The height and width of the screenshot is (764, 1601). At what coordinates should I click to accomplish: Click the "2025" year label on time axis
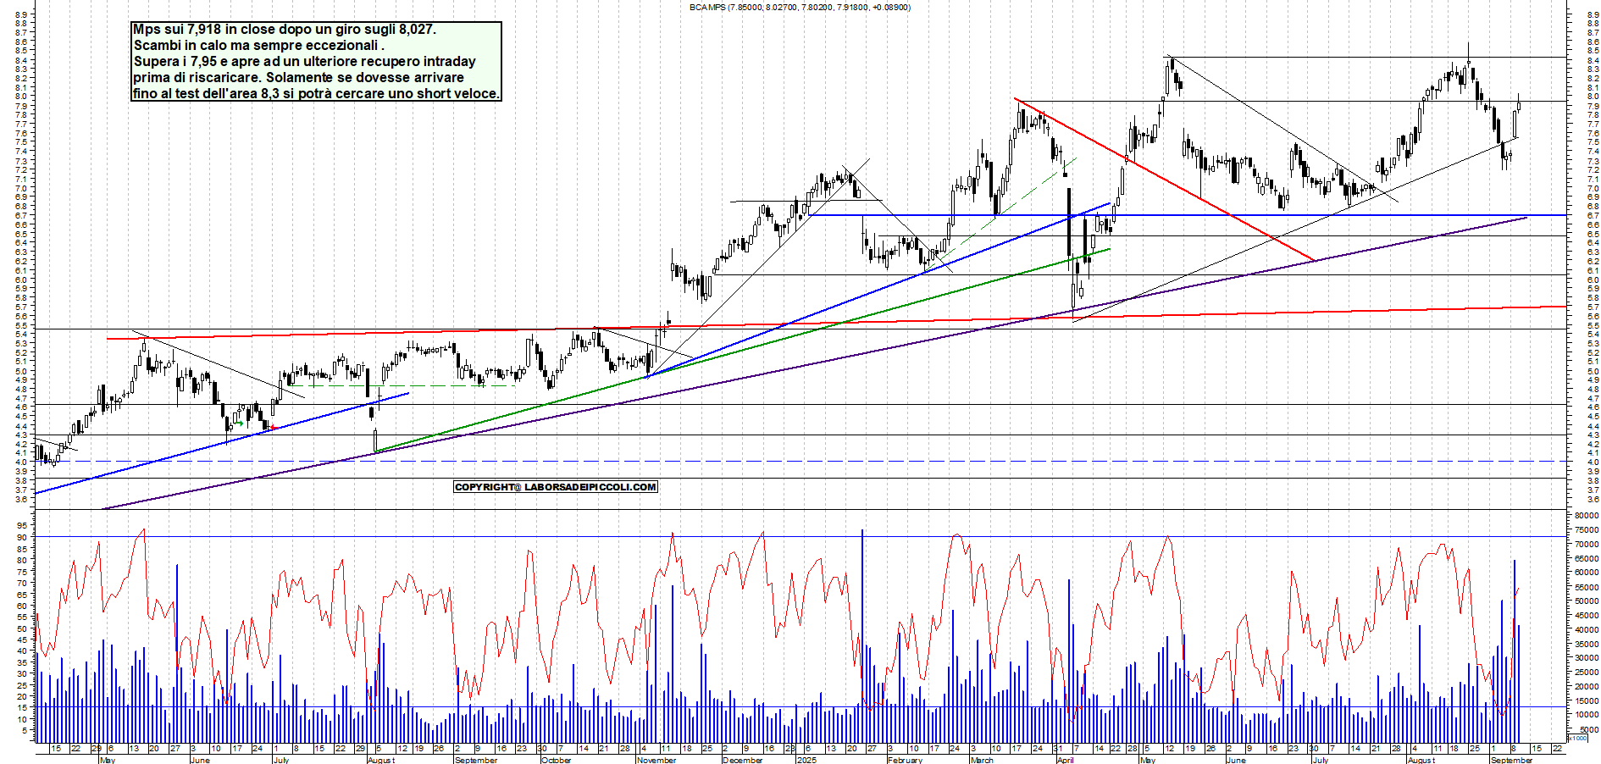[x=806, y=760]
